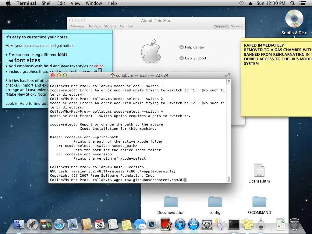Switch to Overview tab in About This Mac
312x234 pixels.
coord(77,26)
